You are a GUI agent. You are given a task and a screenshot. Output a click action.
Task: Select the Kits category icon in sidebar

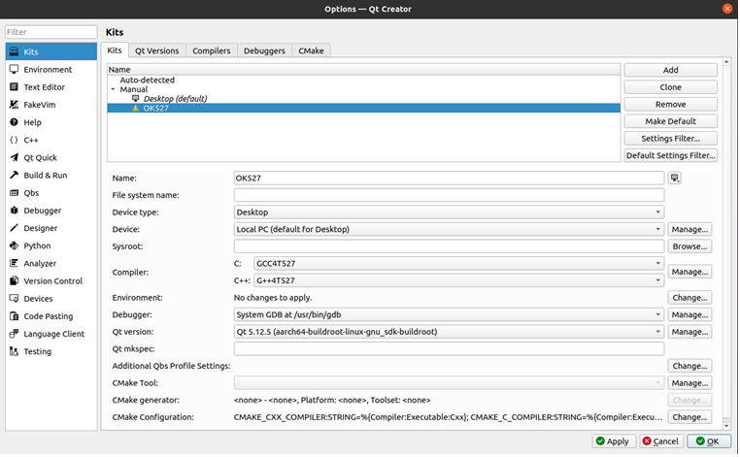point(15,51)
